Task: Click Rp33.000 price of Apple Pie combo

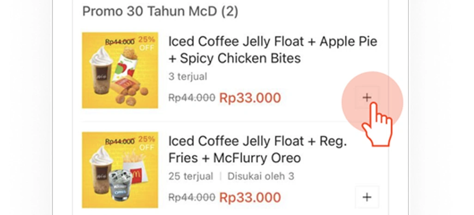Action: [x=250, y=98]
